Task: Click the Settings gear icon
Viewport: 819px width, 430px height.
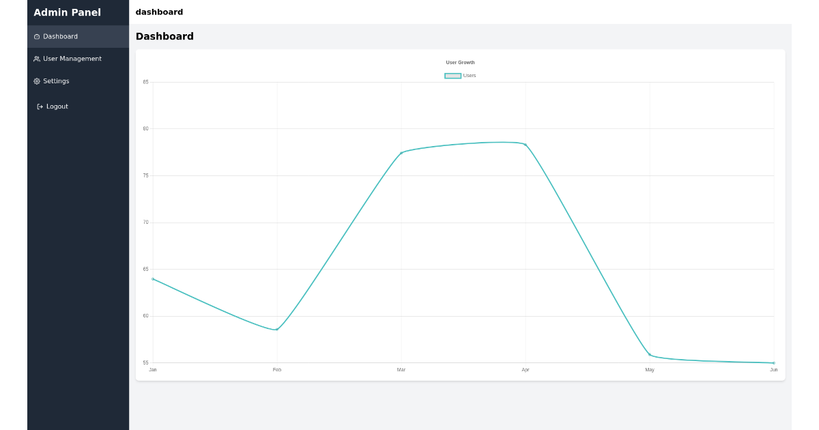Action: (36, 81)
